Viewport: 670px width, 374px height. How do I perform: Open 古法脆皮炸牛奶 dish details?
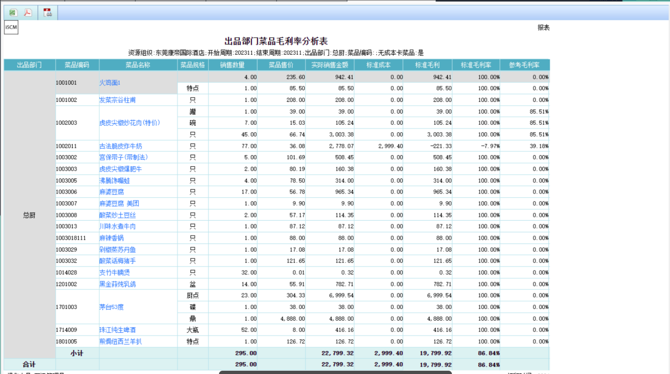pos(120,146)
